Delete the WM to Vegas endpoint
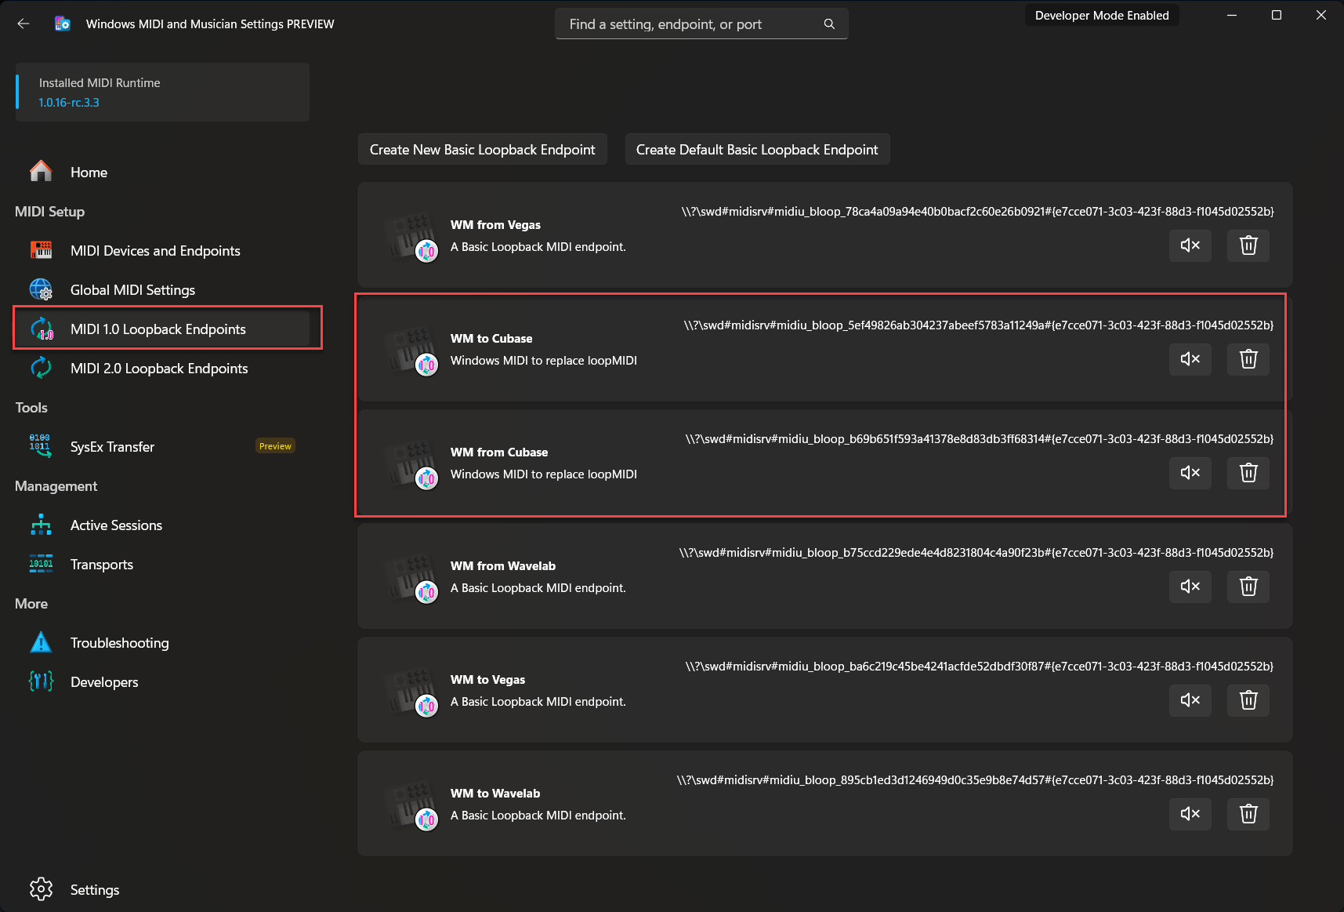Screen dimensions: 1344x912 (1248, 700)
